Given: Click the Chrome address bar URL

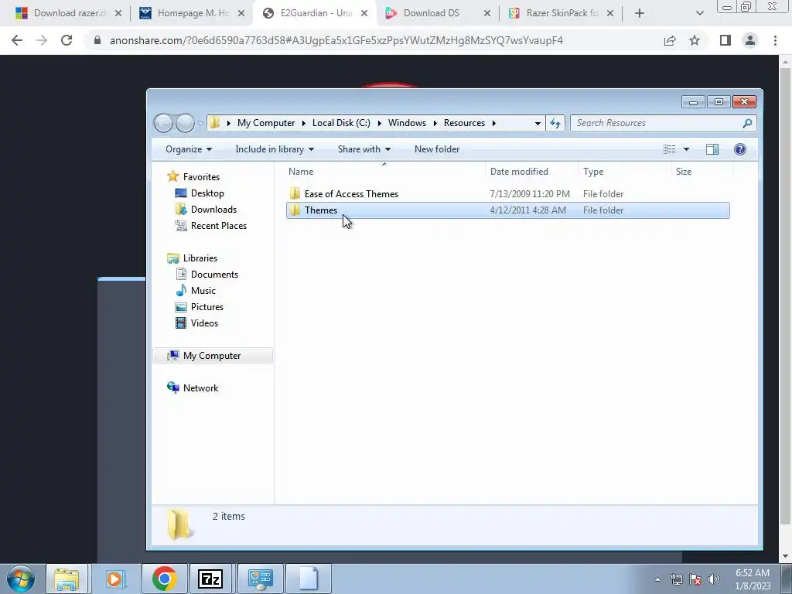Looking at the screenshot, I should 336,40.
